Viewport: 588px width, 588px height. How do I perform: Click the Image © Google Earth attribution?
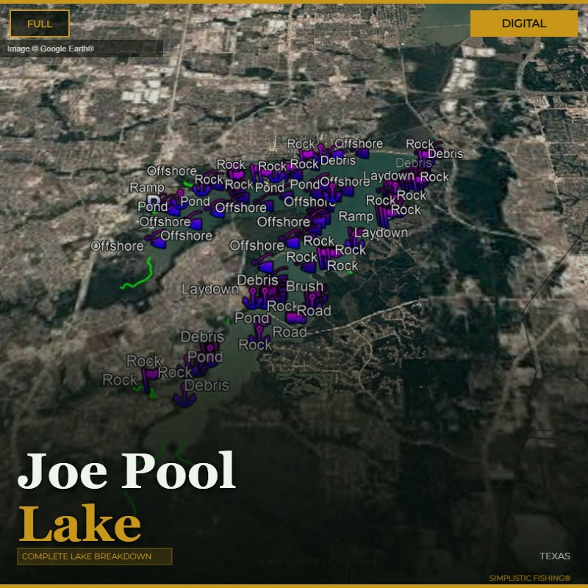50,49
